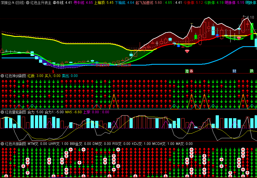The image size is (257, 178).
Task: Click the 合力1: -5.00 value
Action: [x=54, y=112]
